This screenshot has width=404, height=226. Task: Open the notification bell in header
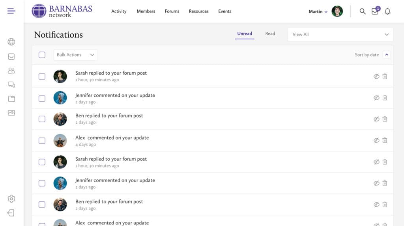[387, 11]
